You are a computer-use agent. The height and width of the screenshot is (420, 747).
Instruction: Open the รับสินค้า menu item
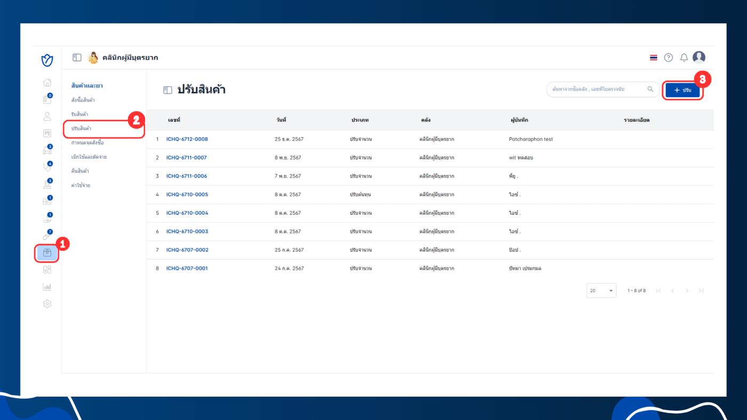tap(80, 114)
